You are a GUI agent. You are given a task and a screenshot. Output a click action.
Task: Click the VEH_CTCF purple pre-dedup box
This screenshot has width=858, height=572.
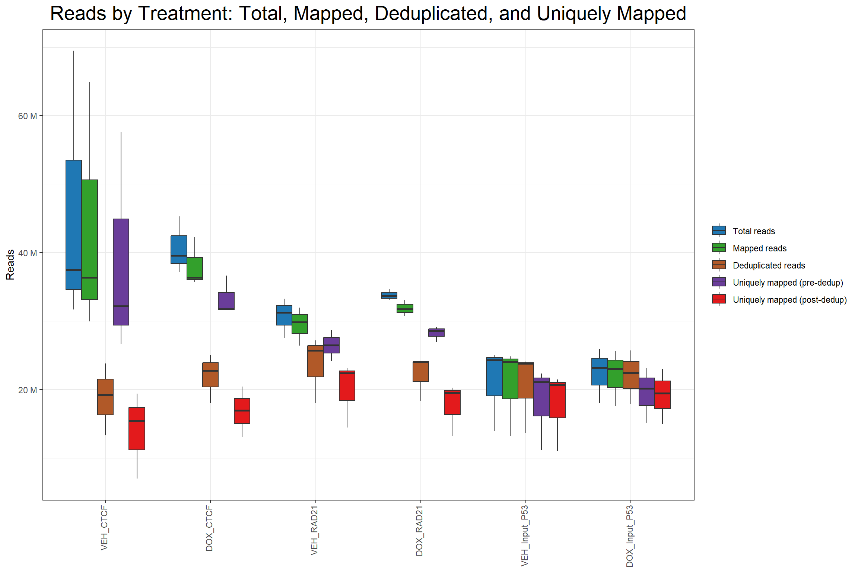tap(121, 272)
